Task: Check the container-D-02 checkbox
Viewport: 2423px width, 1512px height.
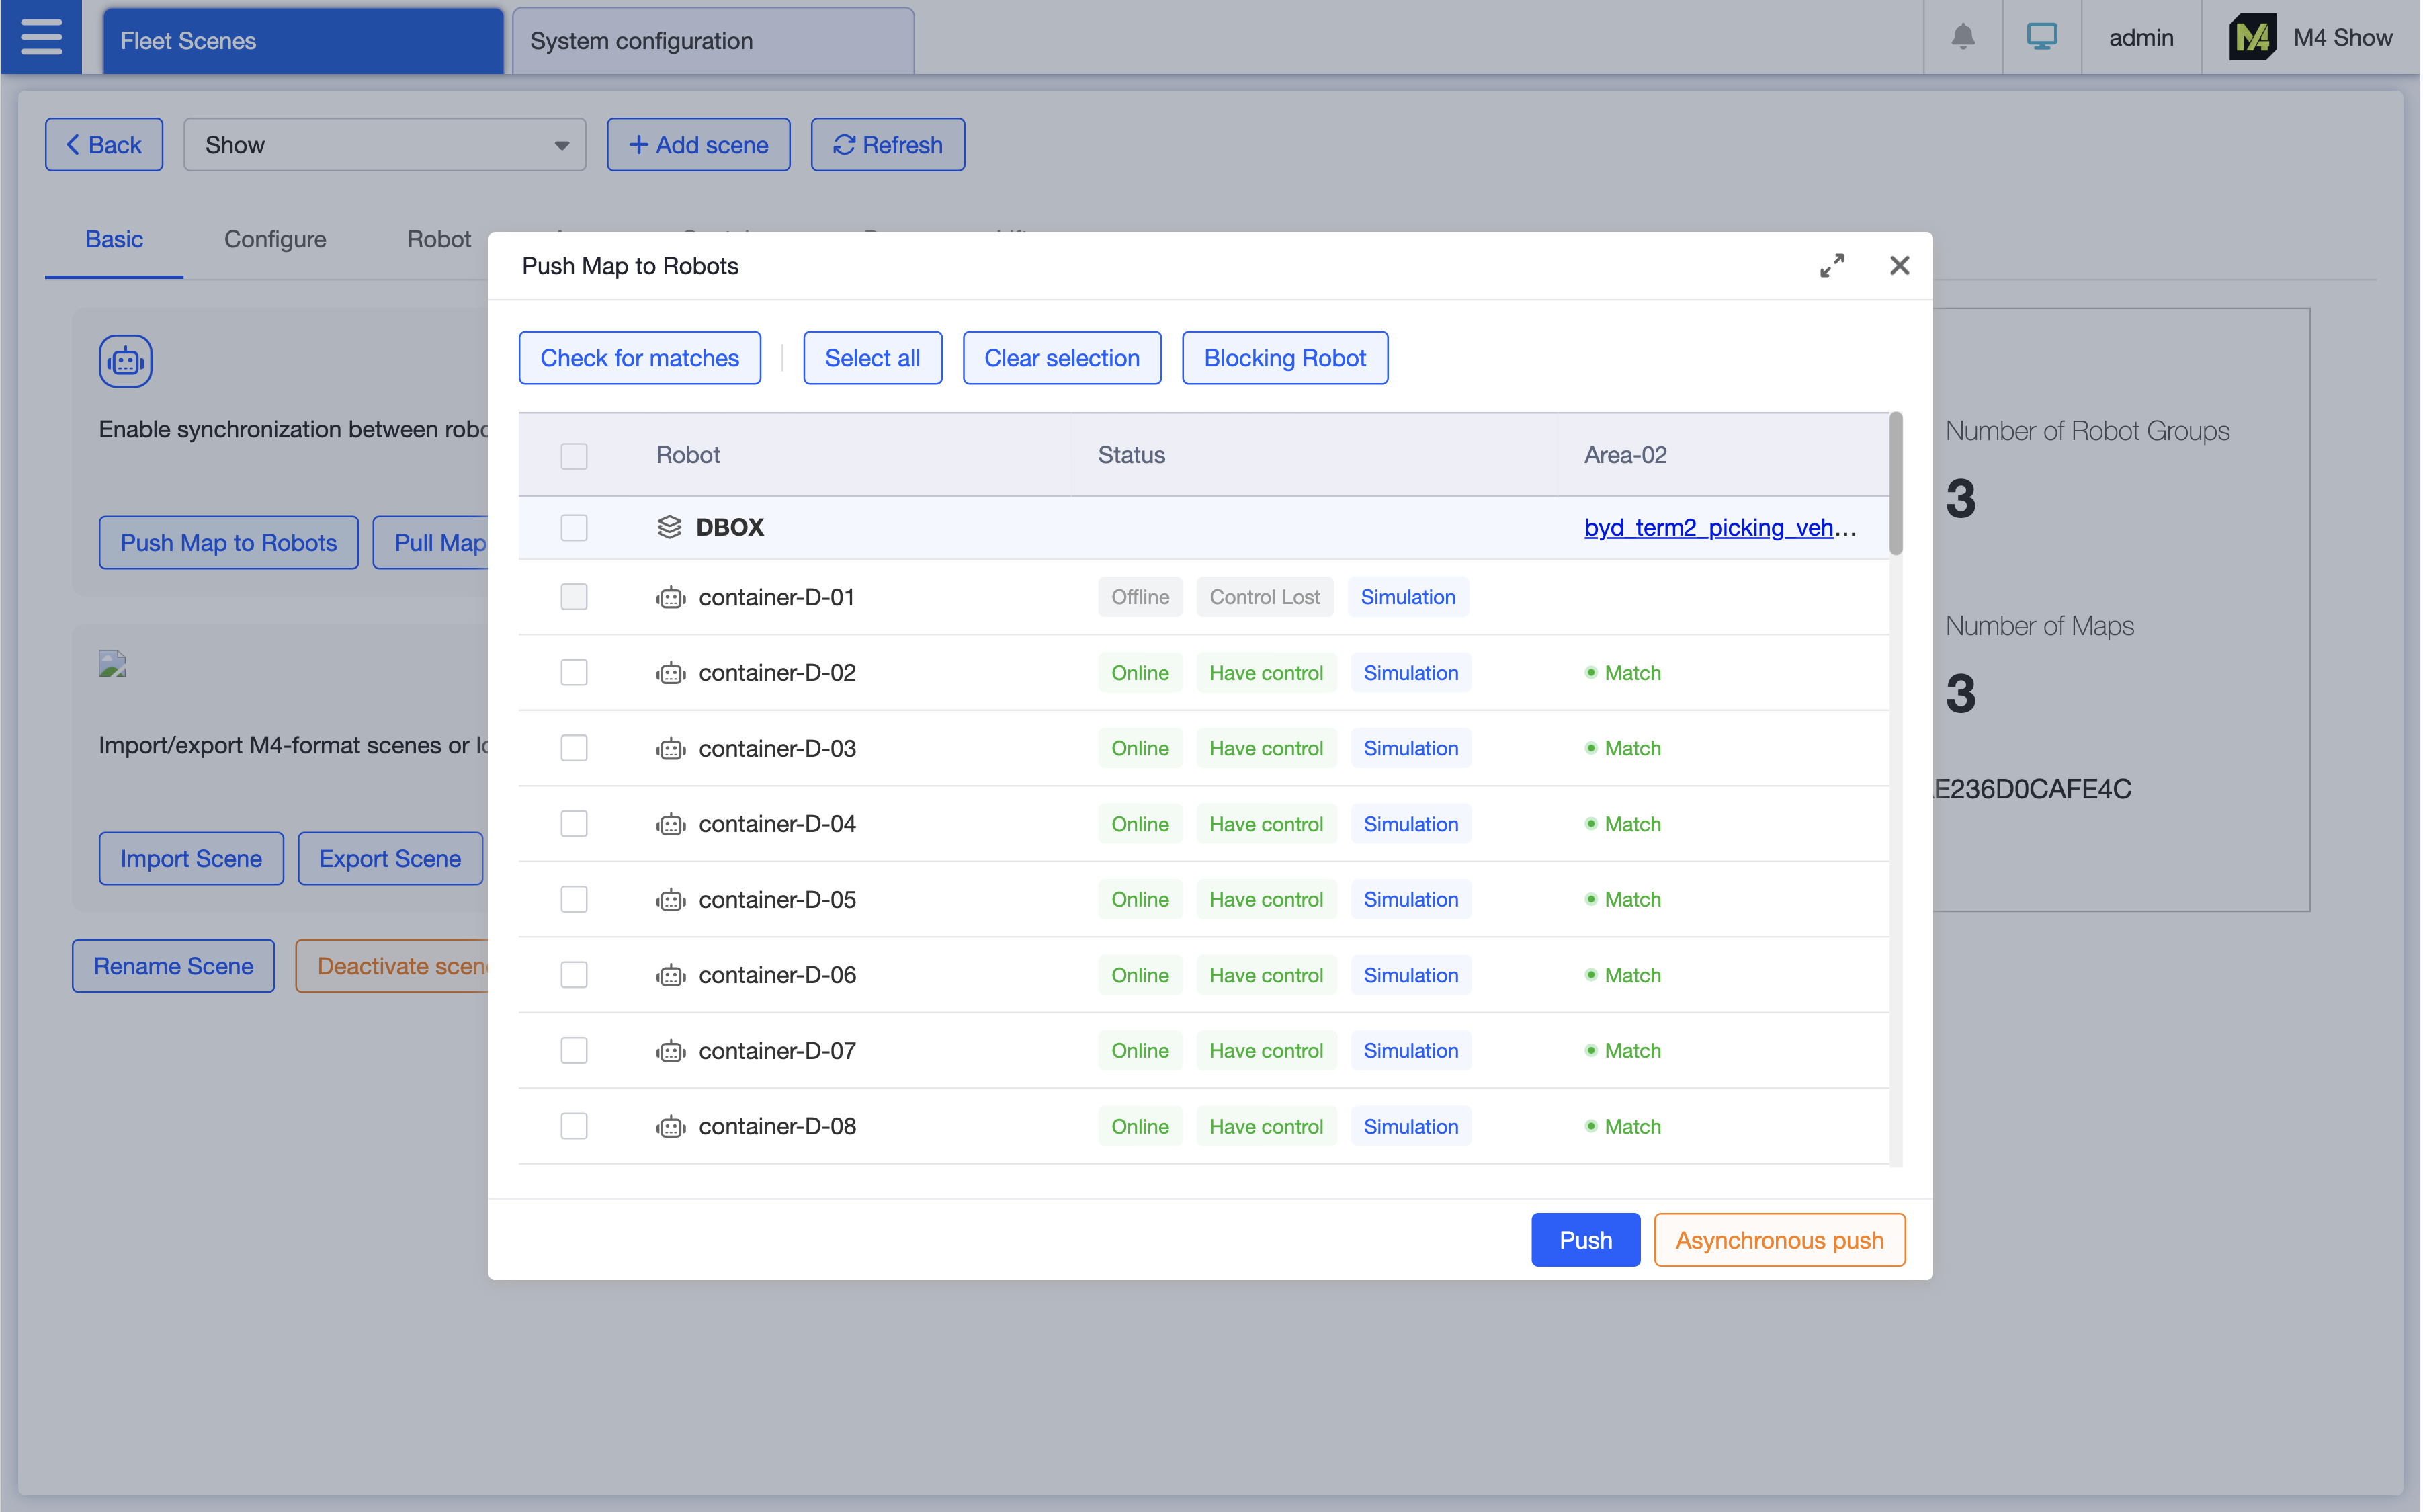Action: pyautogui.click(x=574, y=673)
